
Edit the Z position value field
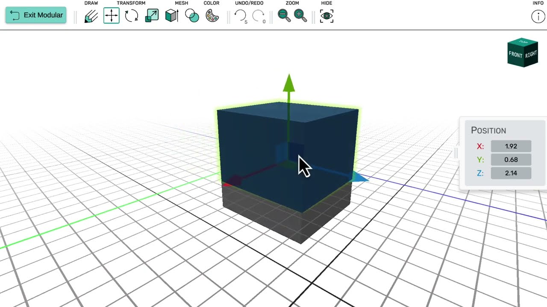coord(511,173)
